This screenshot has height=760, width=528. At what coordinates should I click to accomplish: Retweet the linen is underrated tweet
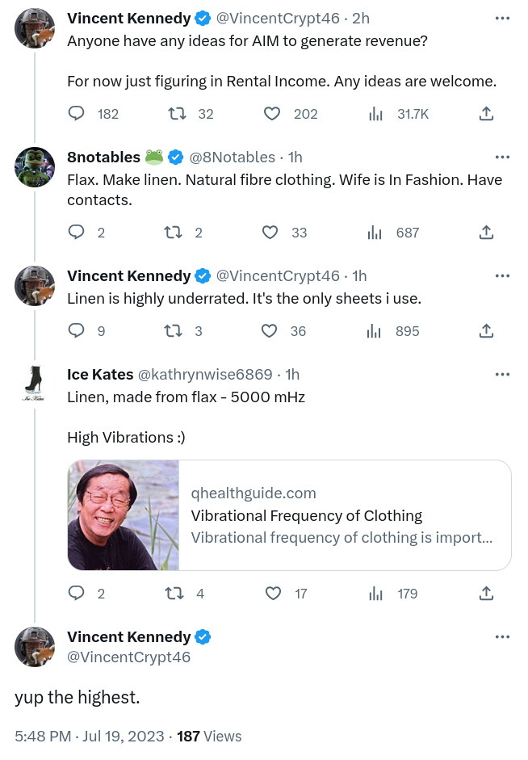click(x=172, y=330)
